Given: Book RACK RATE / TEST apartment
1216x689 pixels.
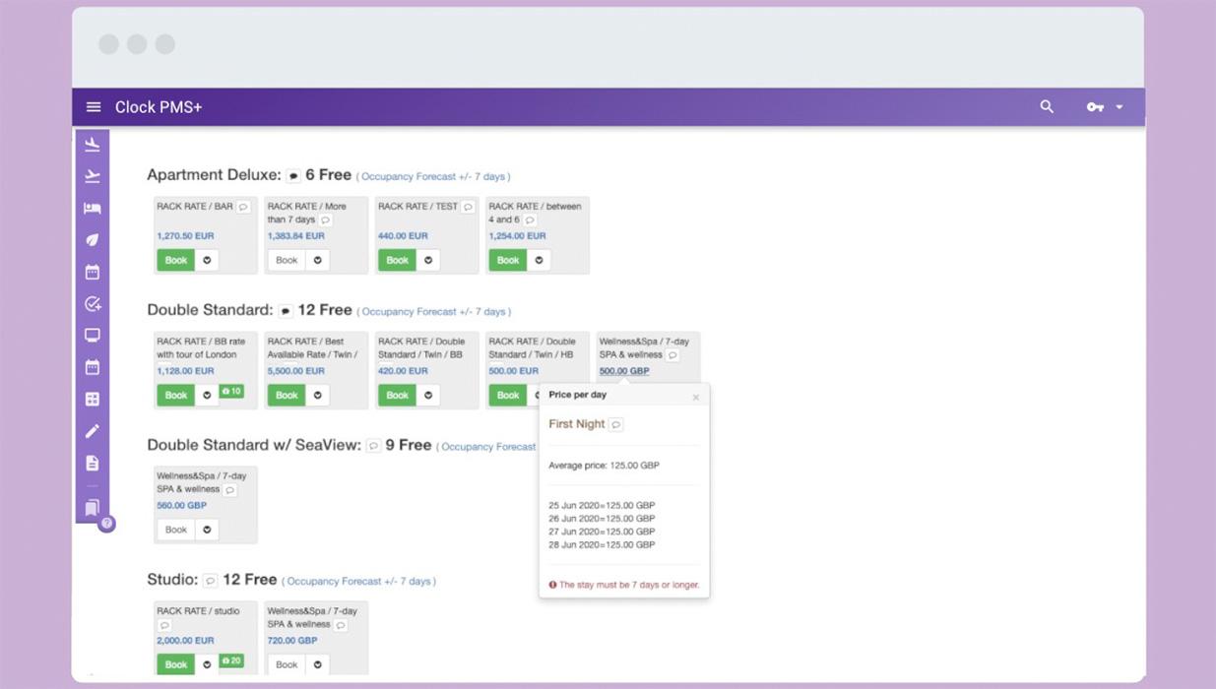Looking at the screenshot, I should [x=398, y=261].
